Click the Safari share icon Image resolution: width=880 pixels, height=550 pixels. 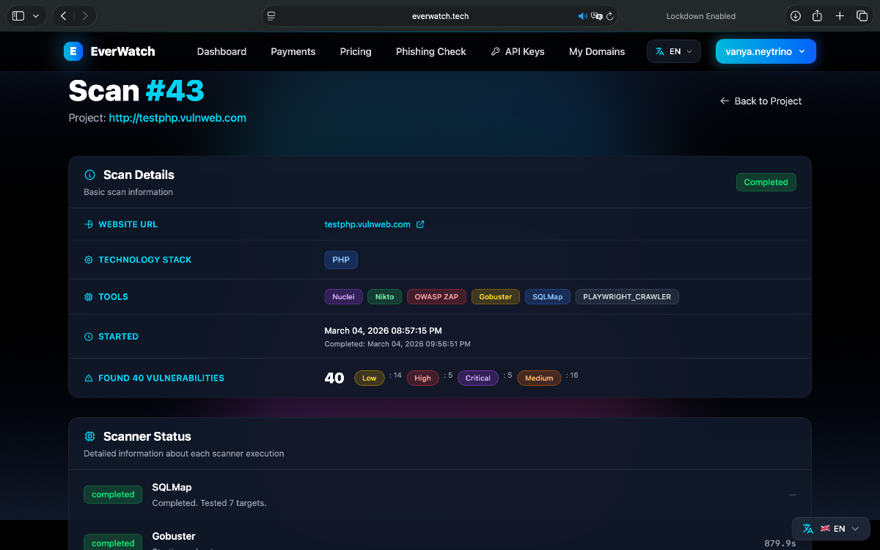coord(817,15)
